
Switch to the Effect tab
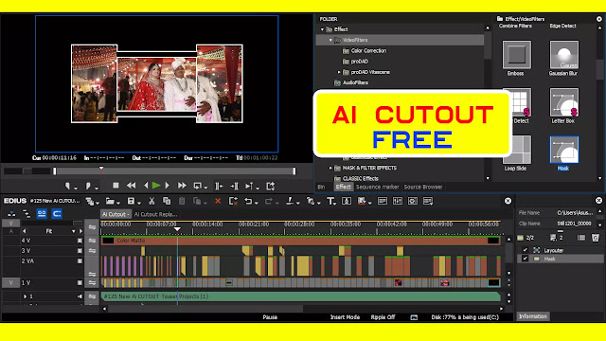tap(343, 187)
